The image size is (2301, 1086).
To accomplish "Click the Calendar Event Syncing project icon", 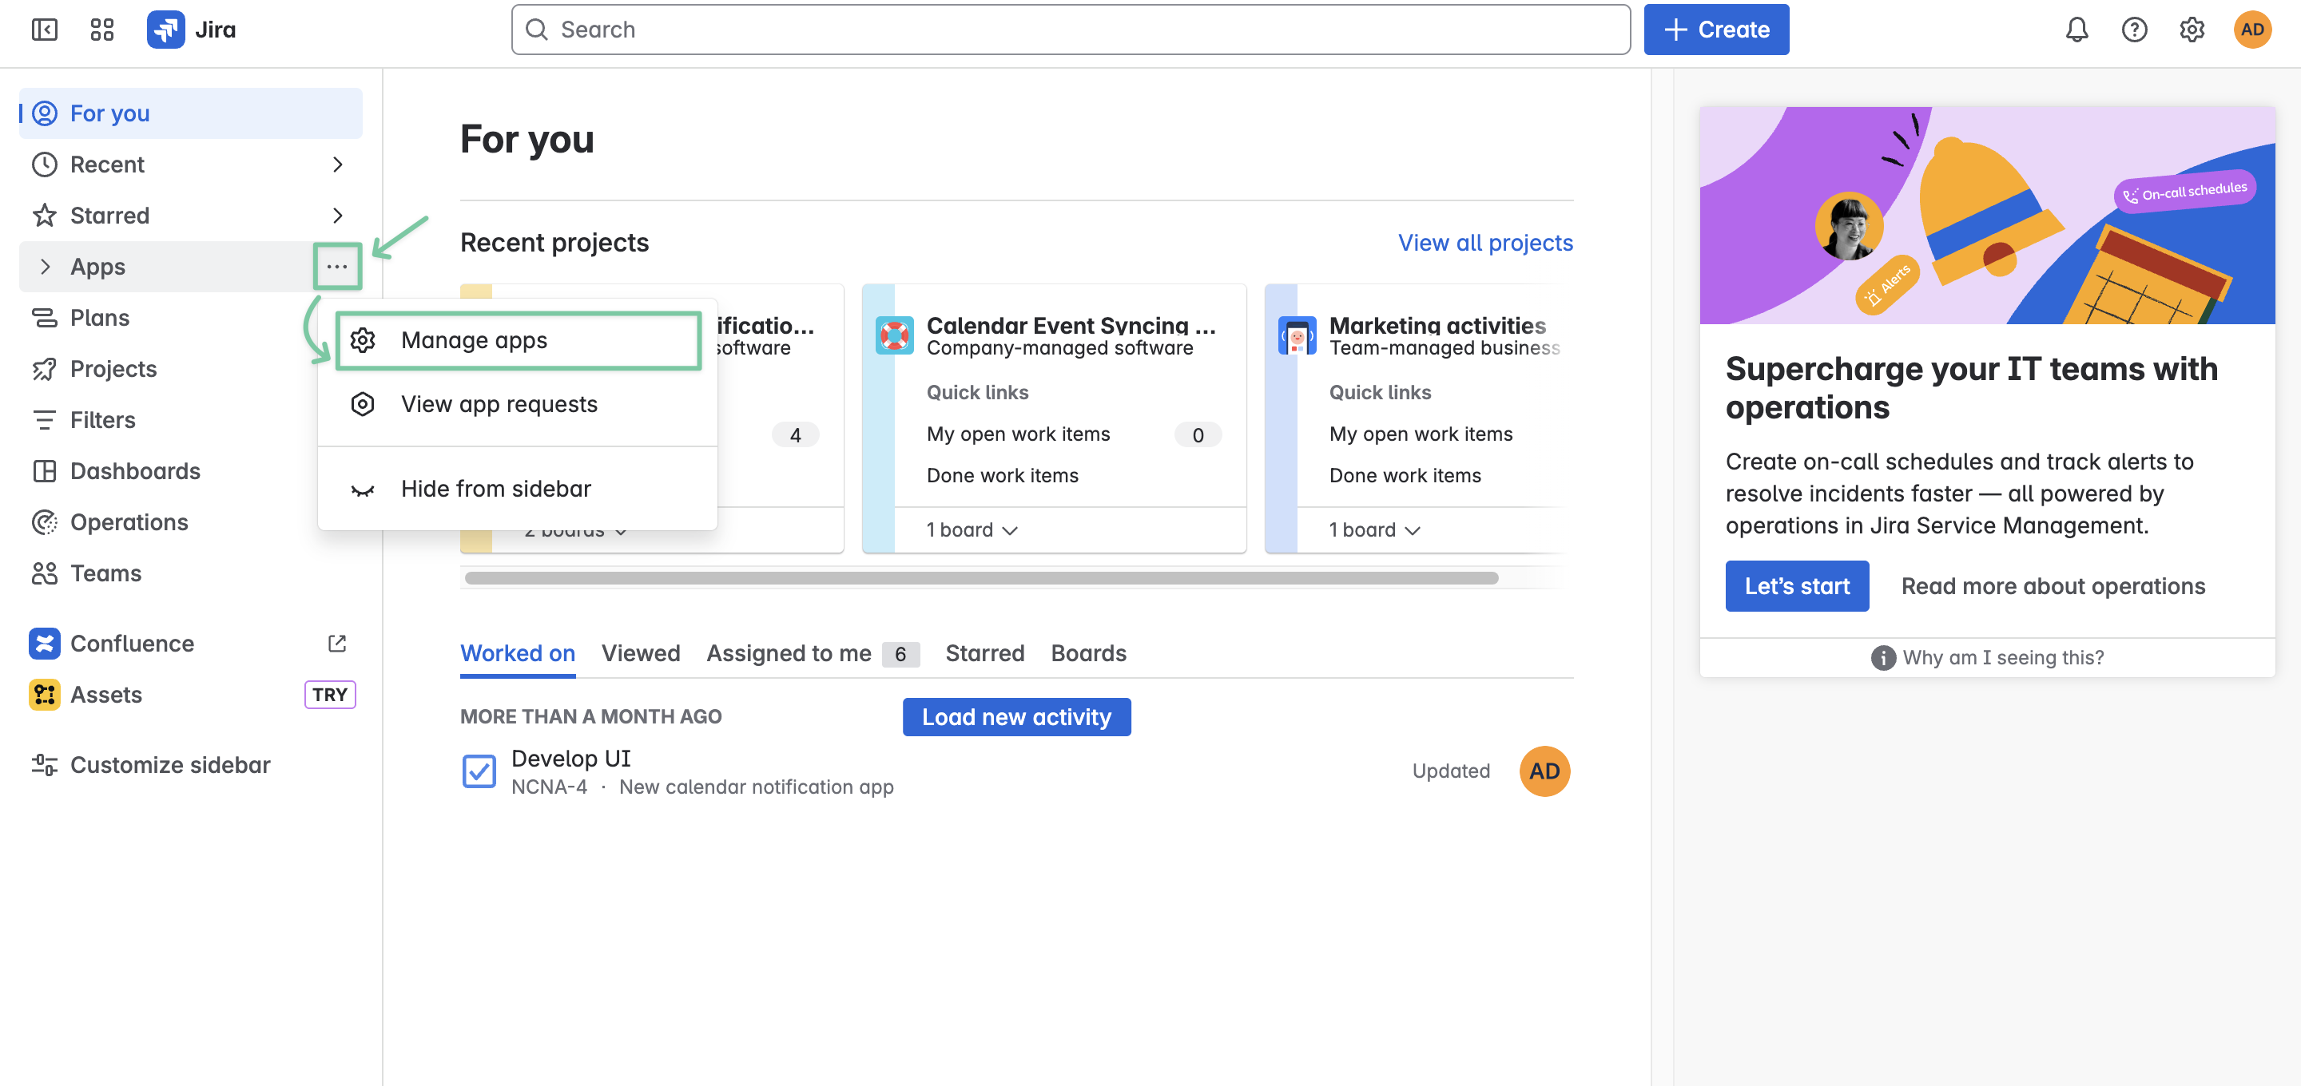I will click(894, 336).
